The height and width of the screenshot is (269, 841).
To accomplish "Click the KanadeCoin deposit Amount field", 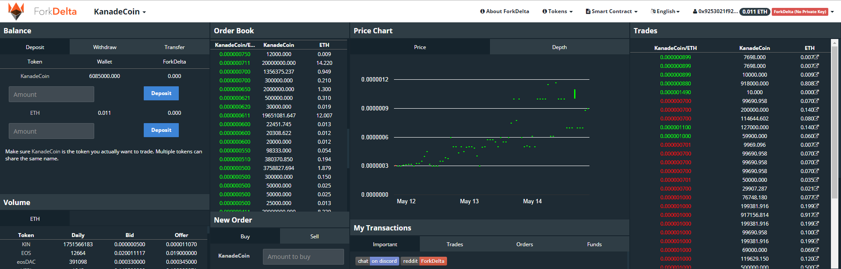I will [51, 94].
